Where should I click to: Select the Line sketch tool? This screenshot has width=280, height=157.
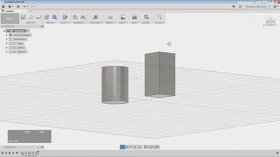pos(31,17)
